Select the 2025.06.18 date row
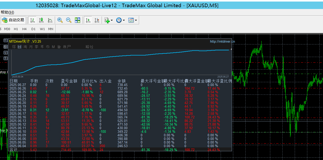 coord(18,110)
